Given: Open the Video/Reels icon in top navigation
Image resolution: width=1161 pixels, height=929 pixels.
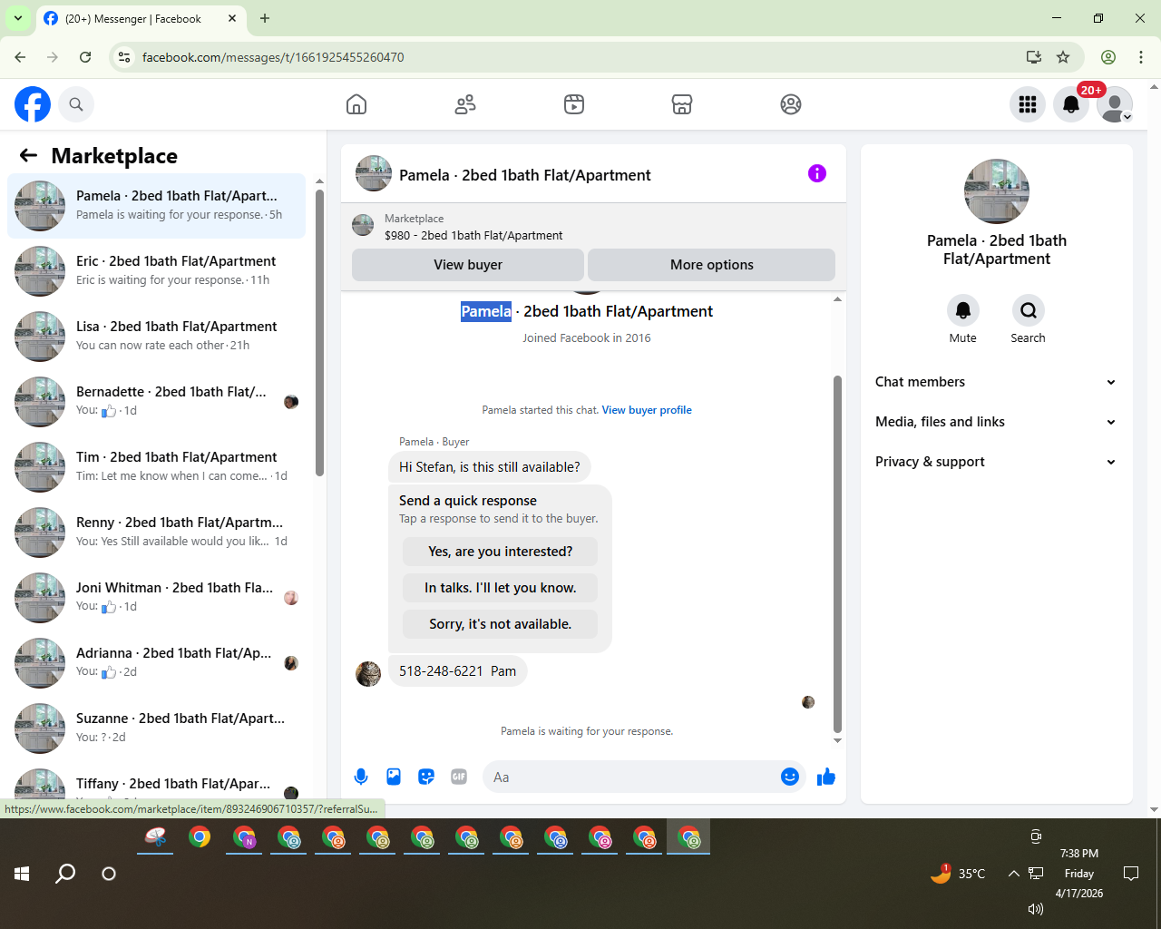Looking at the screenshot, I should 574,104.
